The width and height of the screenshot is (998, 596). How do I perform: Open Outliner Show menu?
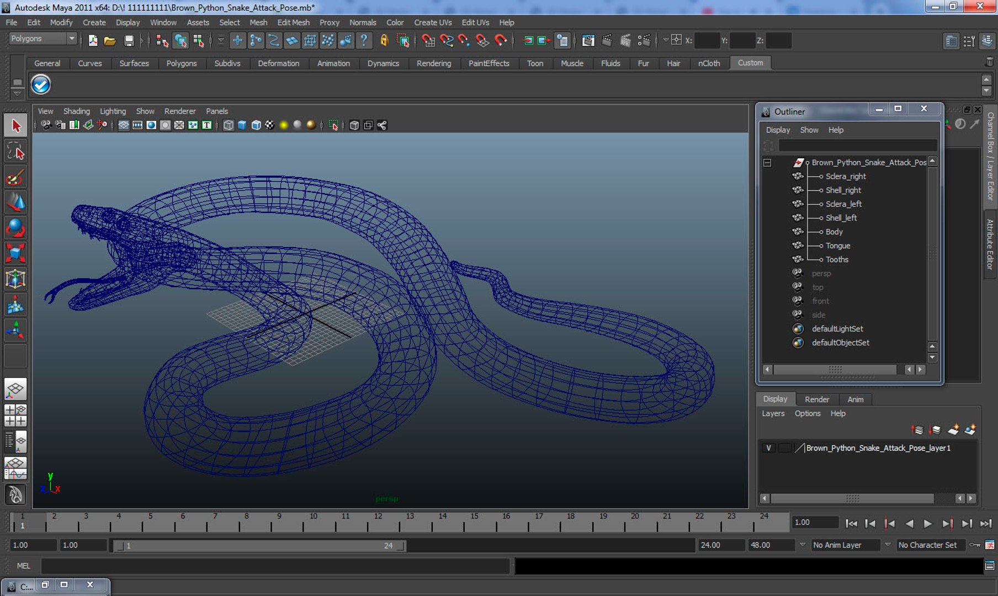[809, 130]
